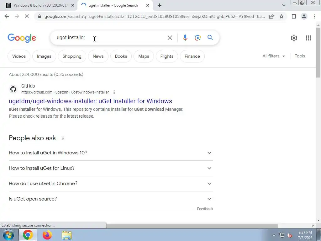The image size is (321, 241).
Task: Expand How to install uGet for Linux
Action: (111, 168)
